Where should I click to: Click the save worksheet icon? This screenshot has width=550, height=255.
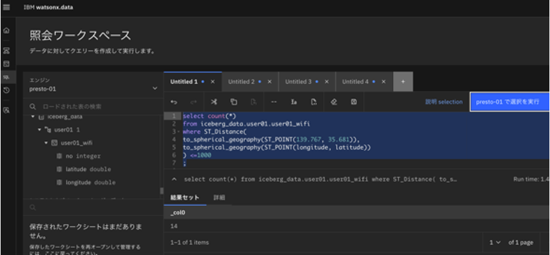tap(354, 102)
